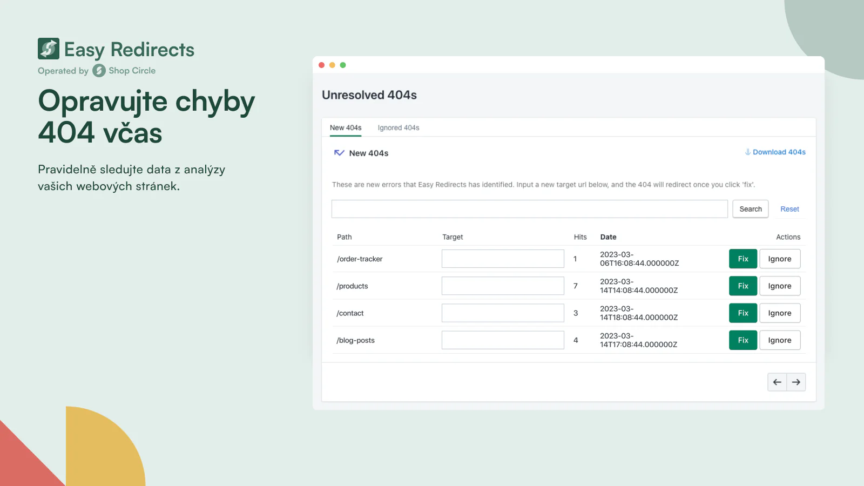Click the Unresolved 404s page title

pos(369,95)
